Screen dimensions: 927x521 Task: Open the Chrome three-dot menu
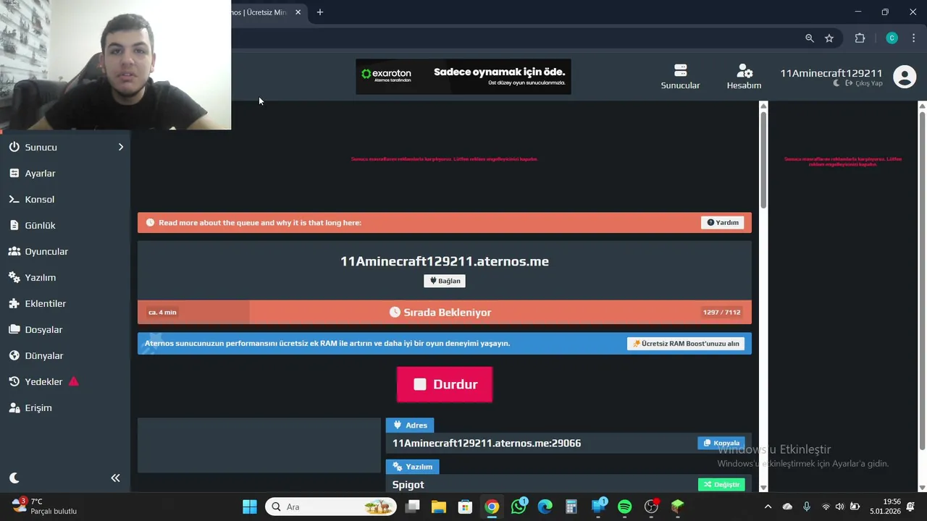coord(913,38)
